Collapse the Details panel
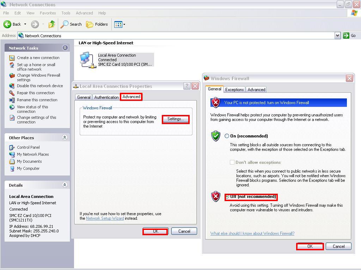 [65, 185]
